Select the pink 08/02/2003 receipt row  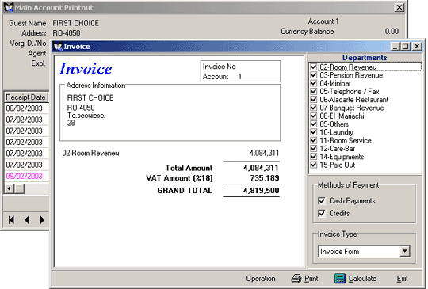point(26,176)
